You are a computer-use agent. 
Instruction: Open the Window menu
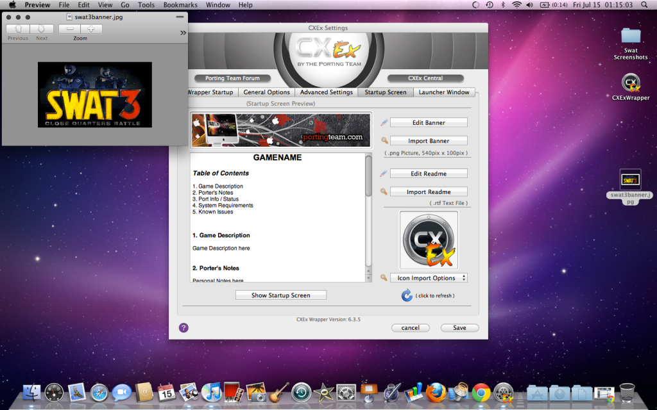(x=218, y=5)
